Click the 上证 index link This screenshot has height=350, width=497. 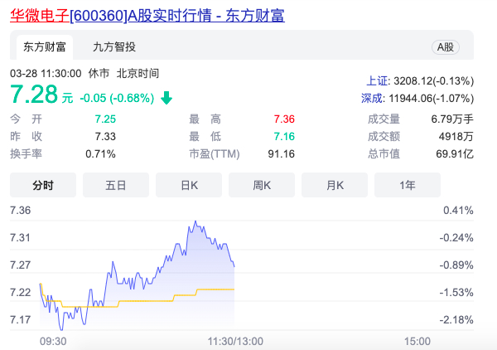click(x=377, y=81)
